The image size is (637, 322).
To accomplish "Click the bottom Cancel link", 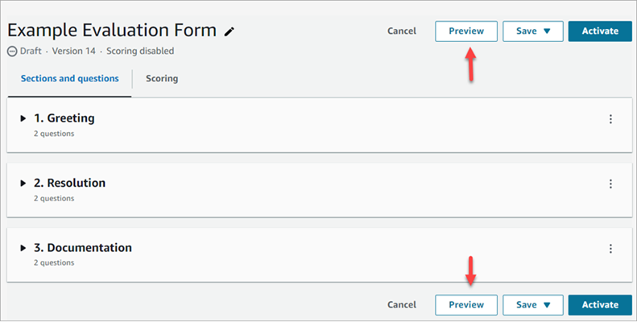I will point(402,305).
